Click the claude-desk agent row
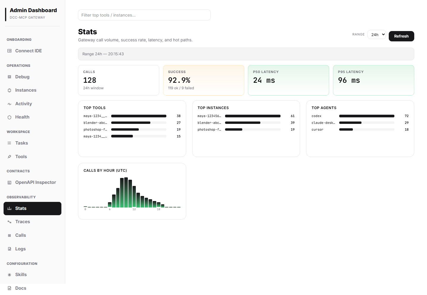Viewport: 427px width, 295px height. [x=360, y=123]
